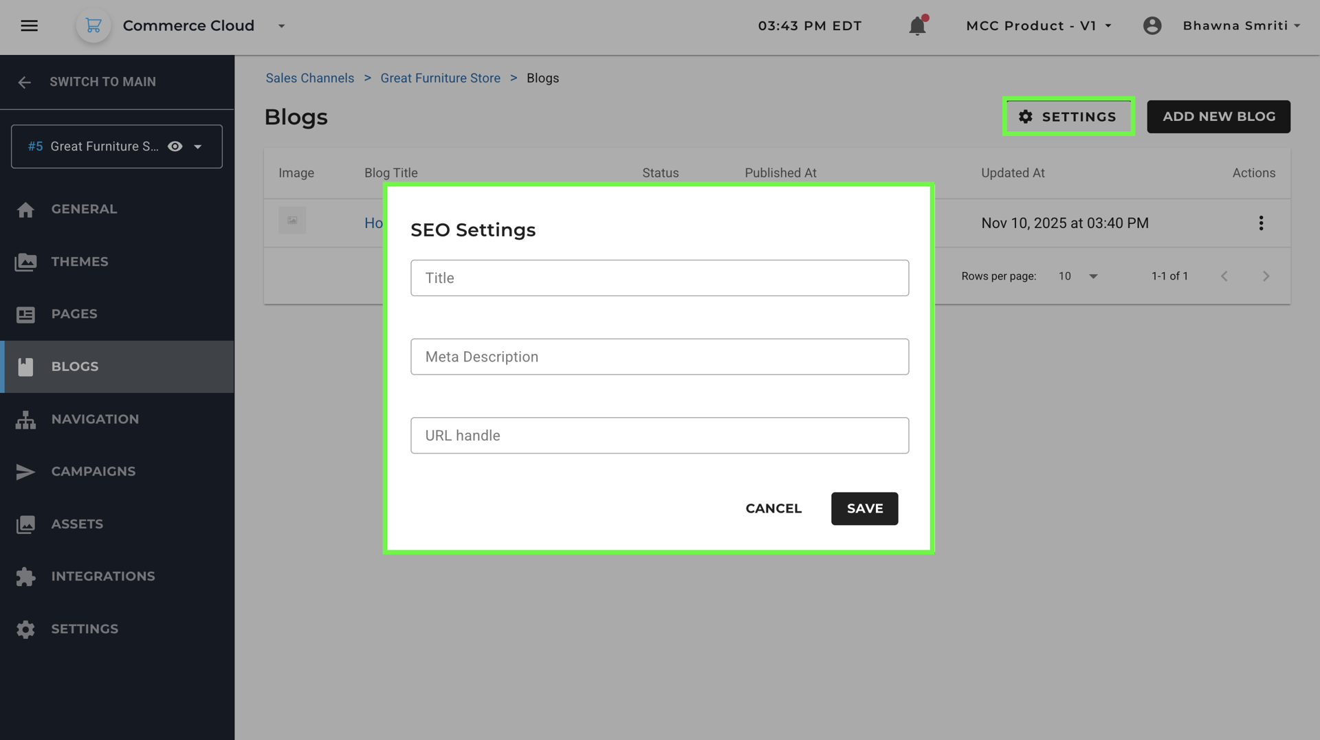The image size is (1320, 740).
Task: Cancel the SEO Settings dialog
Action: (x=773, y=508)
